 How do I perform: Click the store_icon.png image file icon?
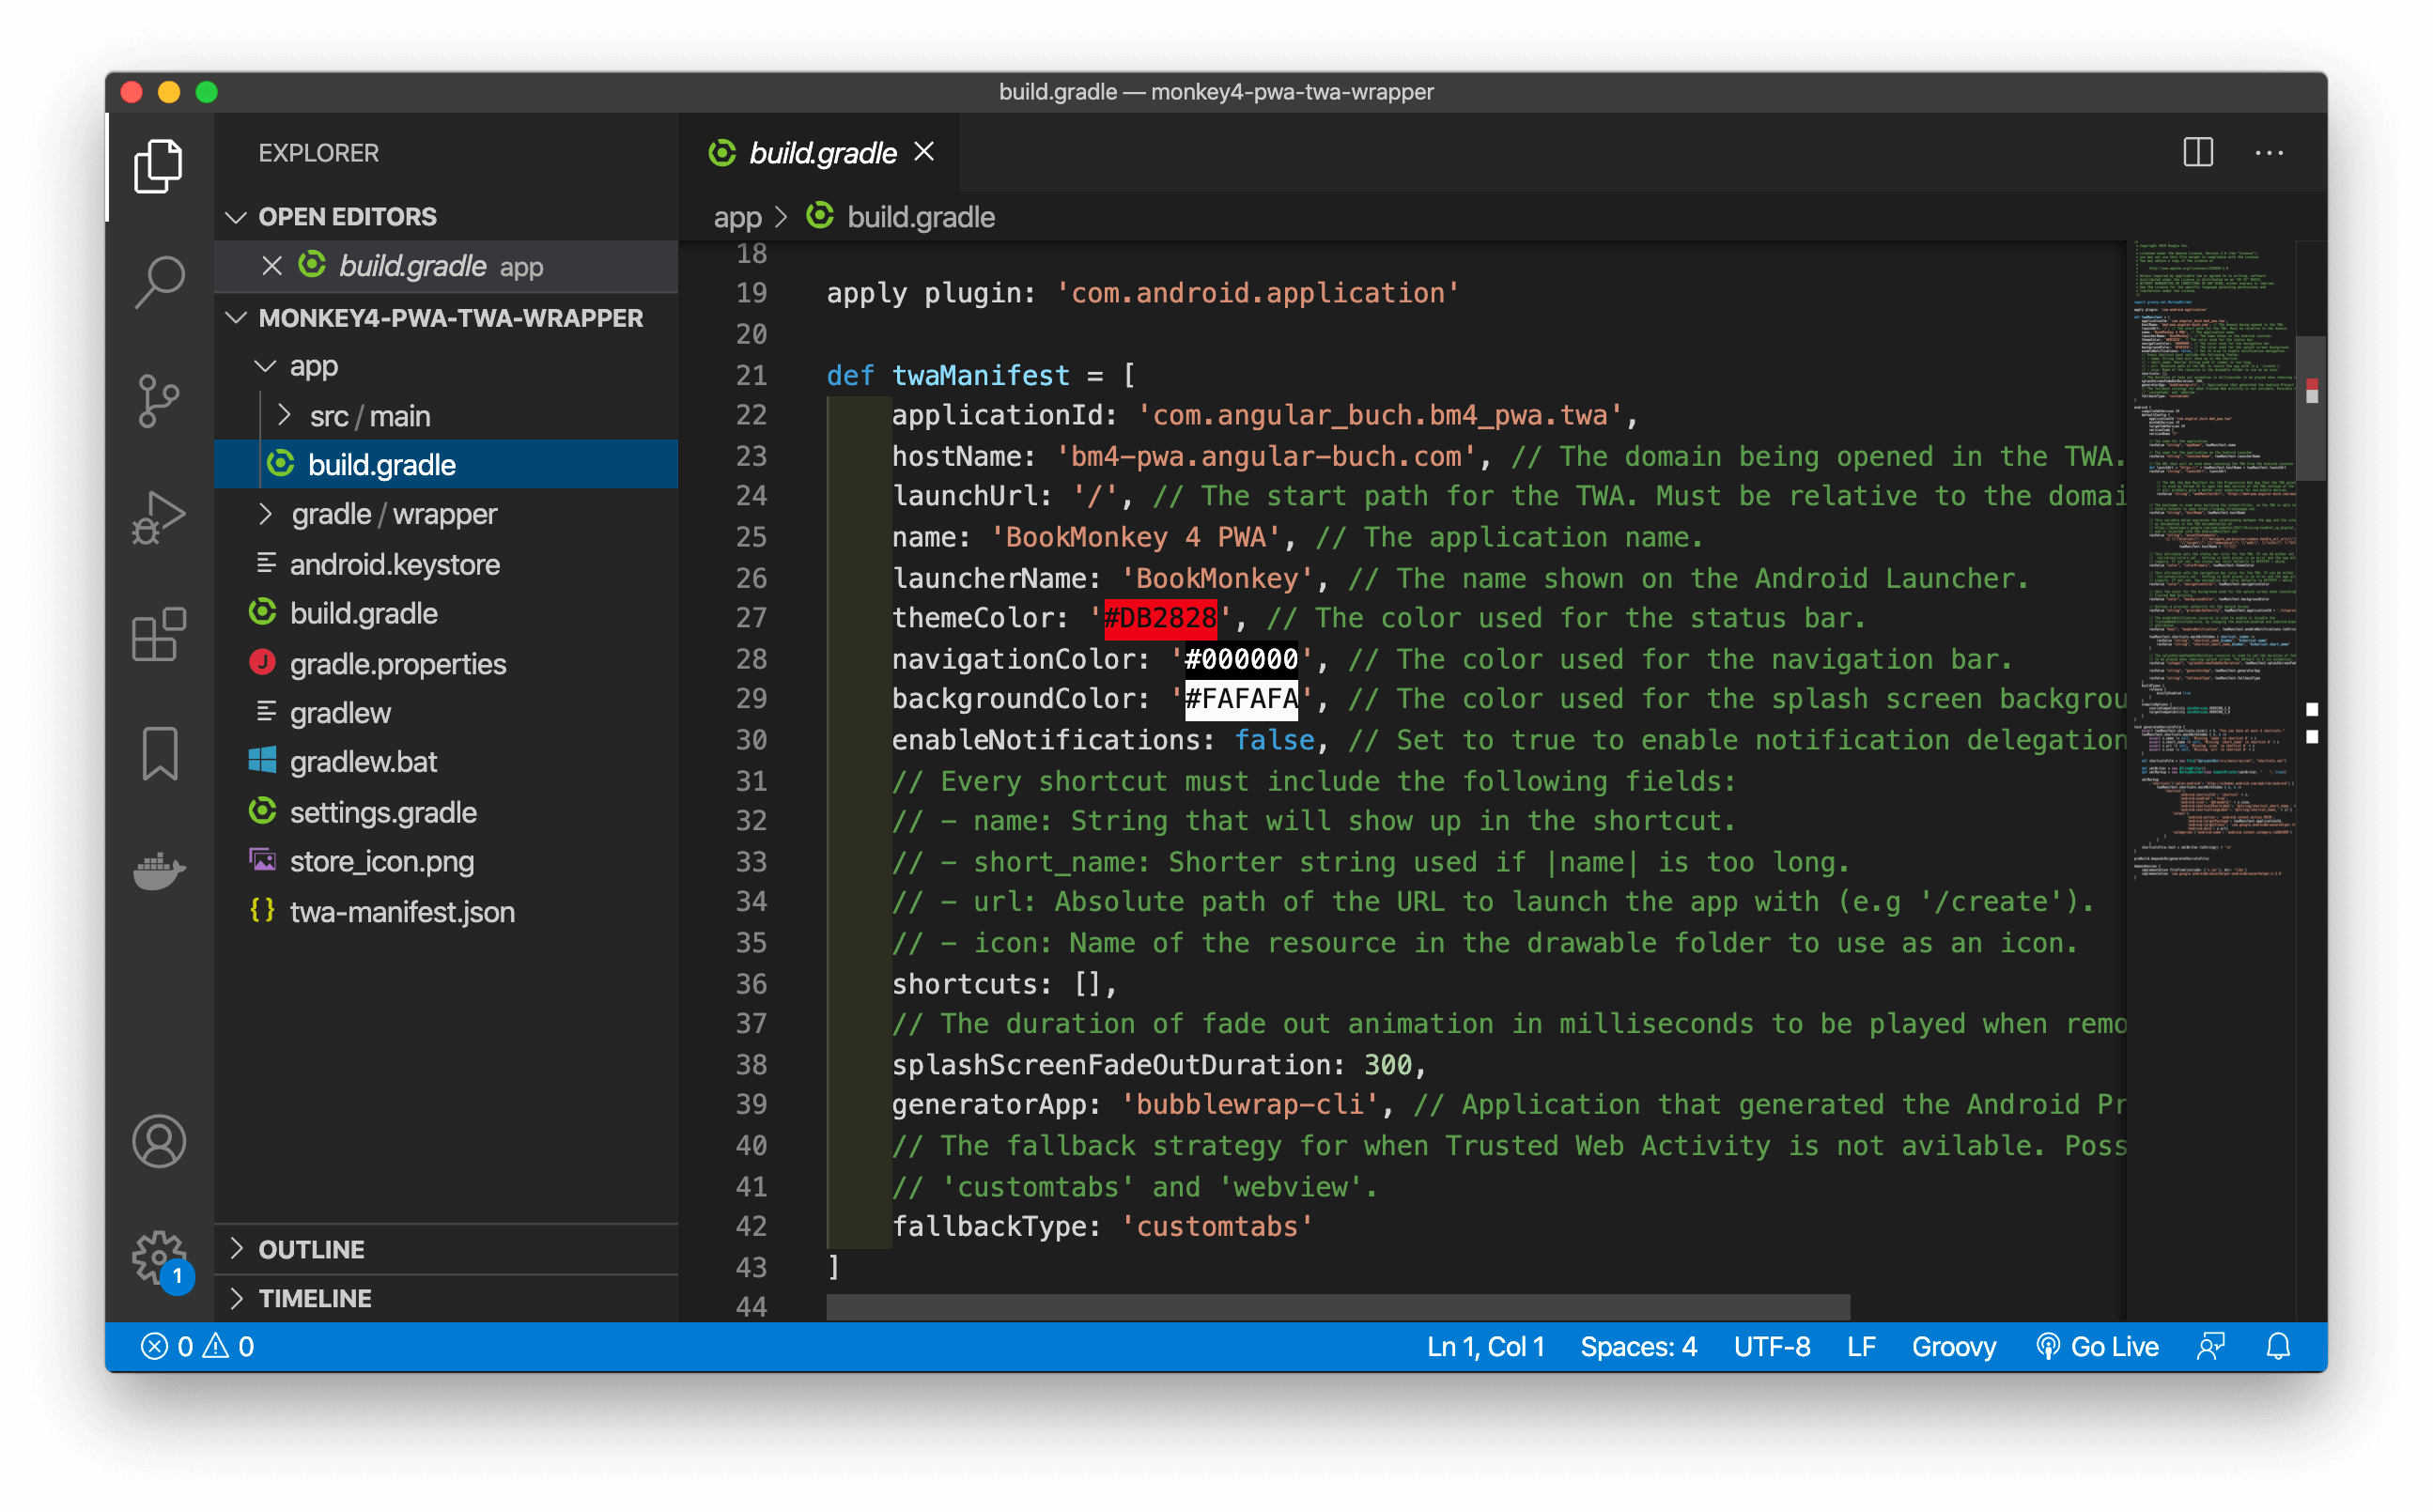262,860
